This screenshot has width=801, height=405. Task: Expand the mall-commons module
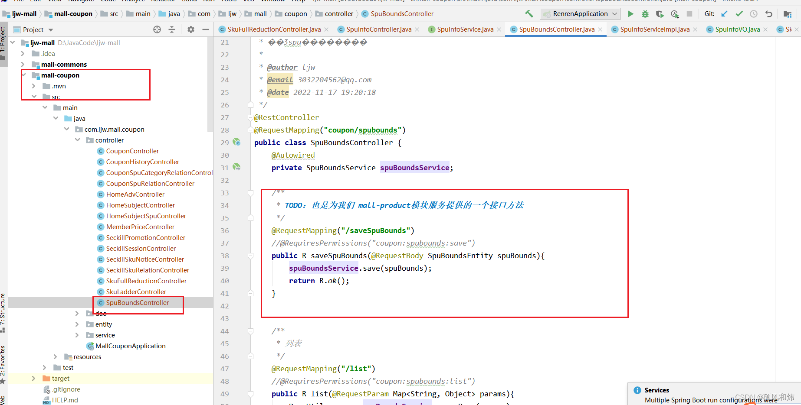23,64
